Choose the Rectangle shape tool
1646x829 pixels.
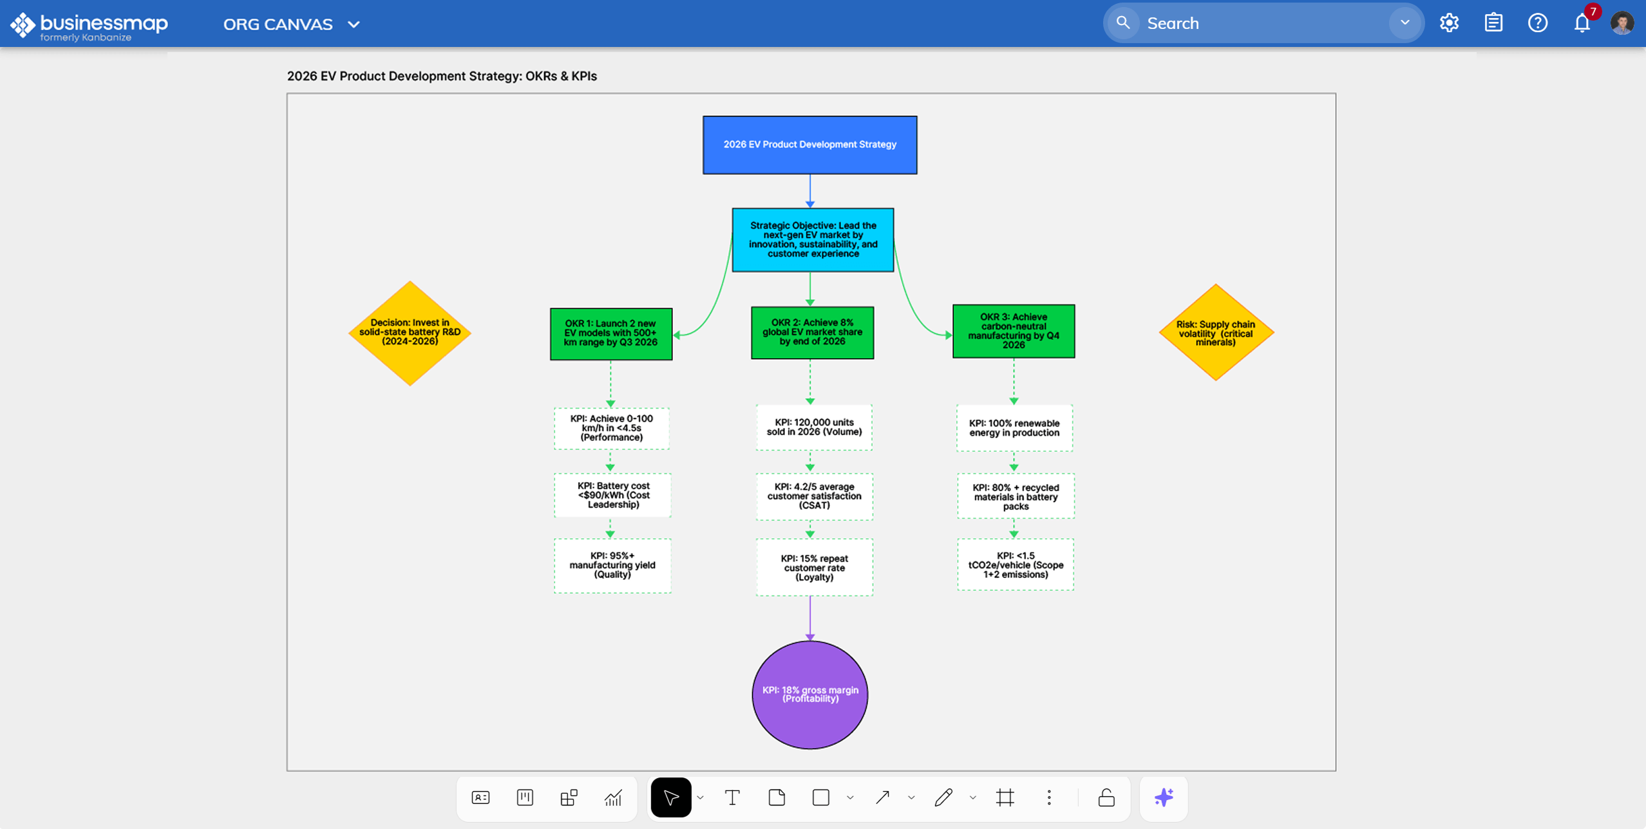(820, 797)
